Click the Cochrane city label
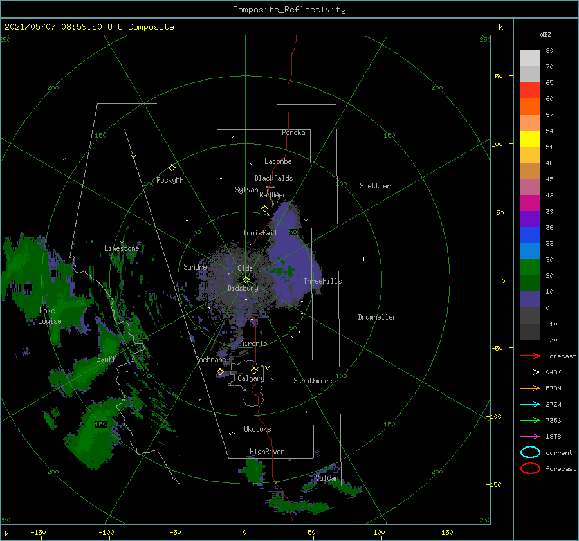 click(x=210, y=360)
